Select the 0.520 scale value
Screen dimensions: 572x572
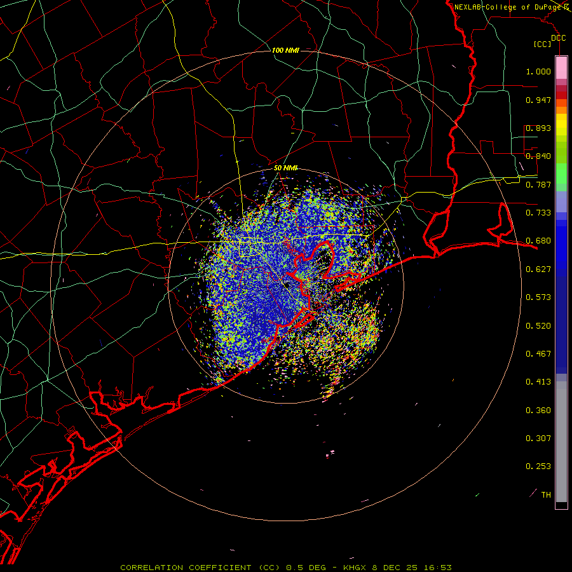click(x=538, y=326)
